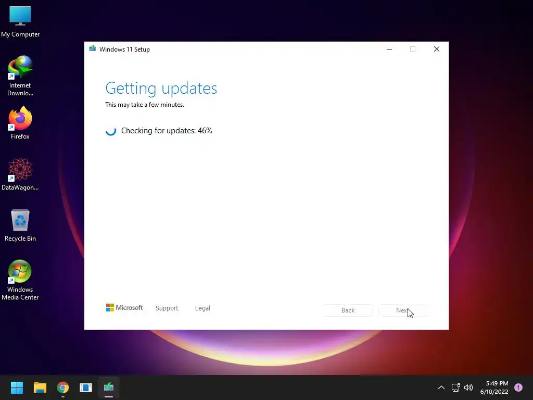Screen dimensions: 533x400
Task: Minimize the Windows 11 Setup window
Action: (x=389, y=49)
